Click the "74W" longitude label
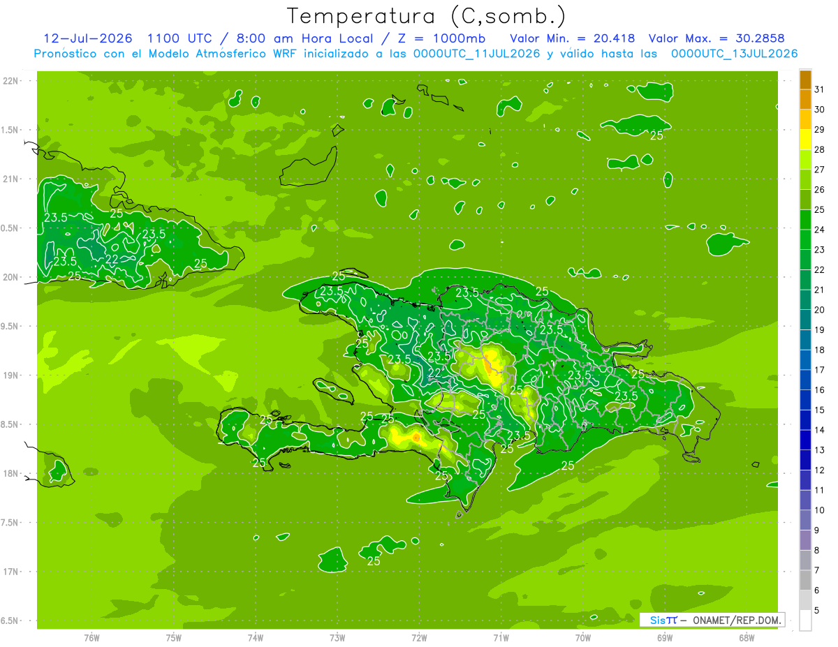 (256, 637)
